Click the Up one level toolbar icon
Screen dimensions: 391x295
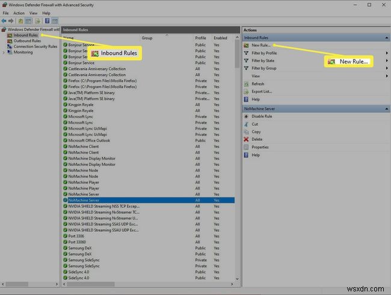pyautogui.click(x=20, y=21)
